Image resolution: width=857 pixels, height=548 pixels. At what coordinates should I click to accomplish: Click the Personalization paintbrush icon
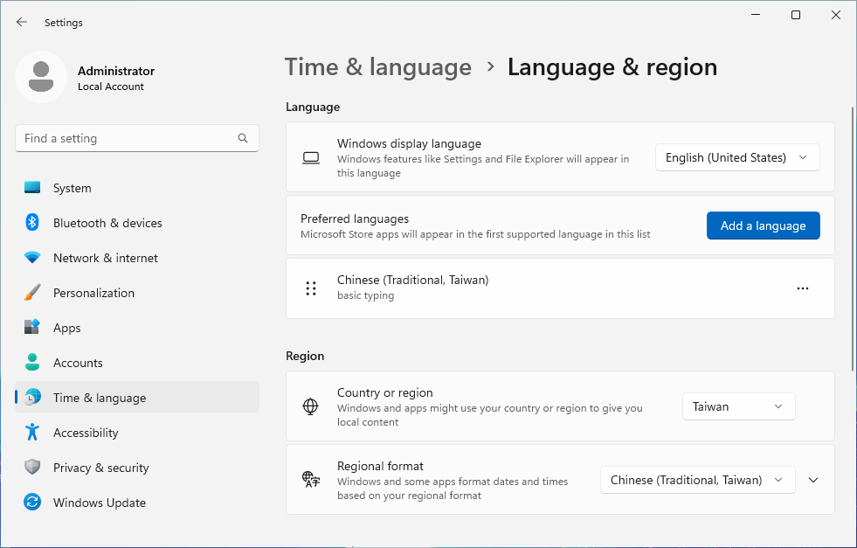click(x=32, y=293)
